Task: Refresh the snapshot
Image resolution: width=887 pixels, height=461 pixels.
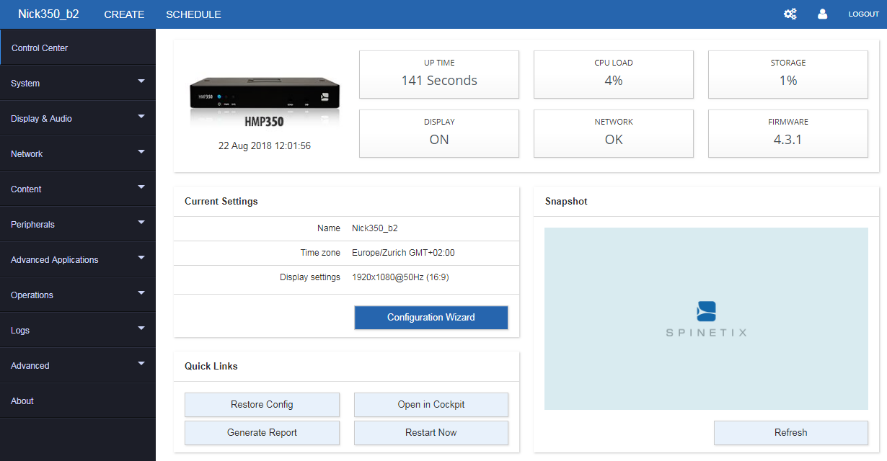Action: [x=791, y=432]
